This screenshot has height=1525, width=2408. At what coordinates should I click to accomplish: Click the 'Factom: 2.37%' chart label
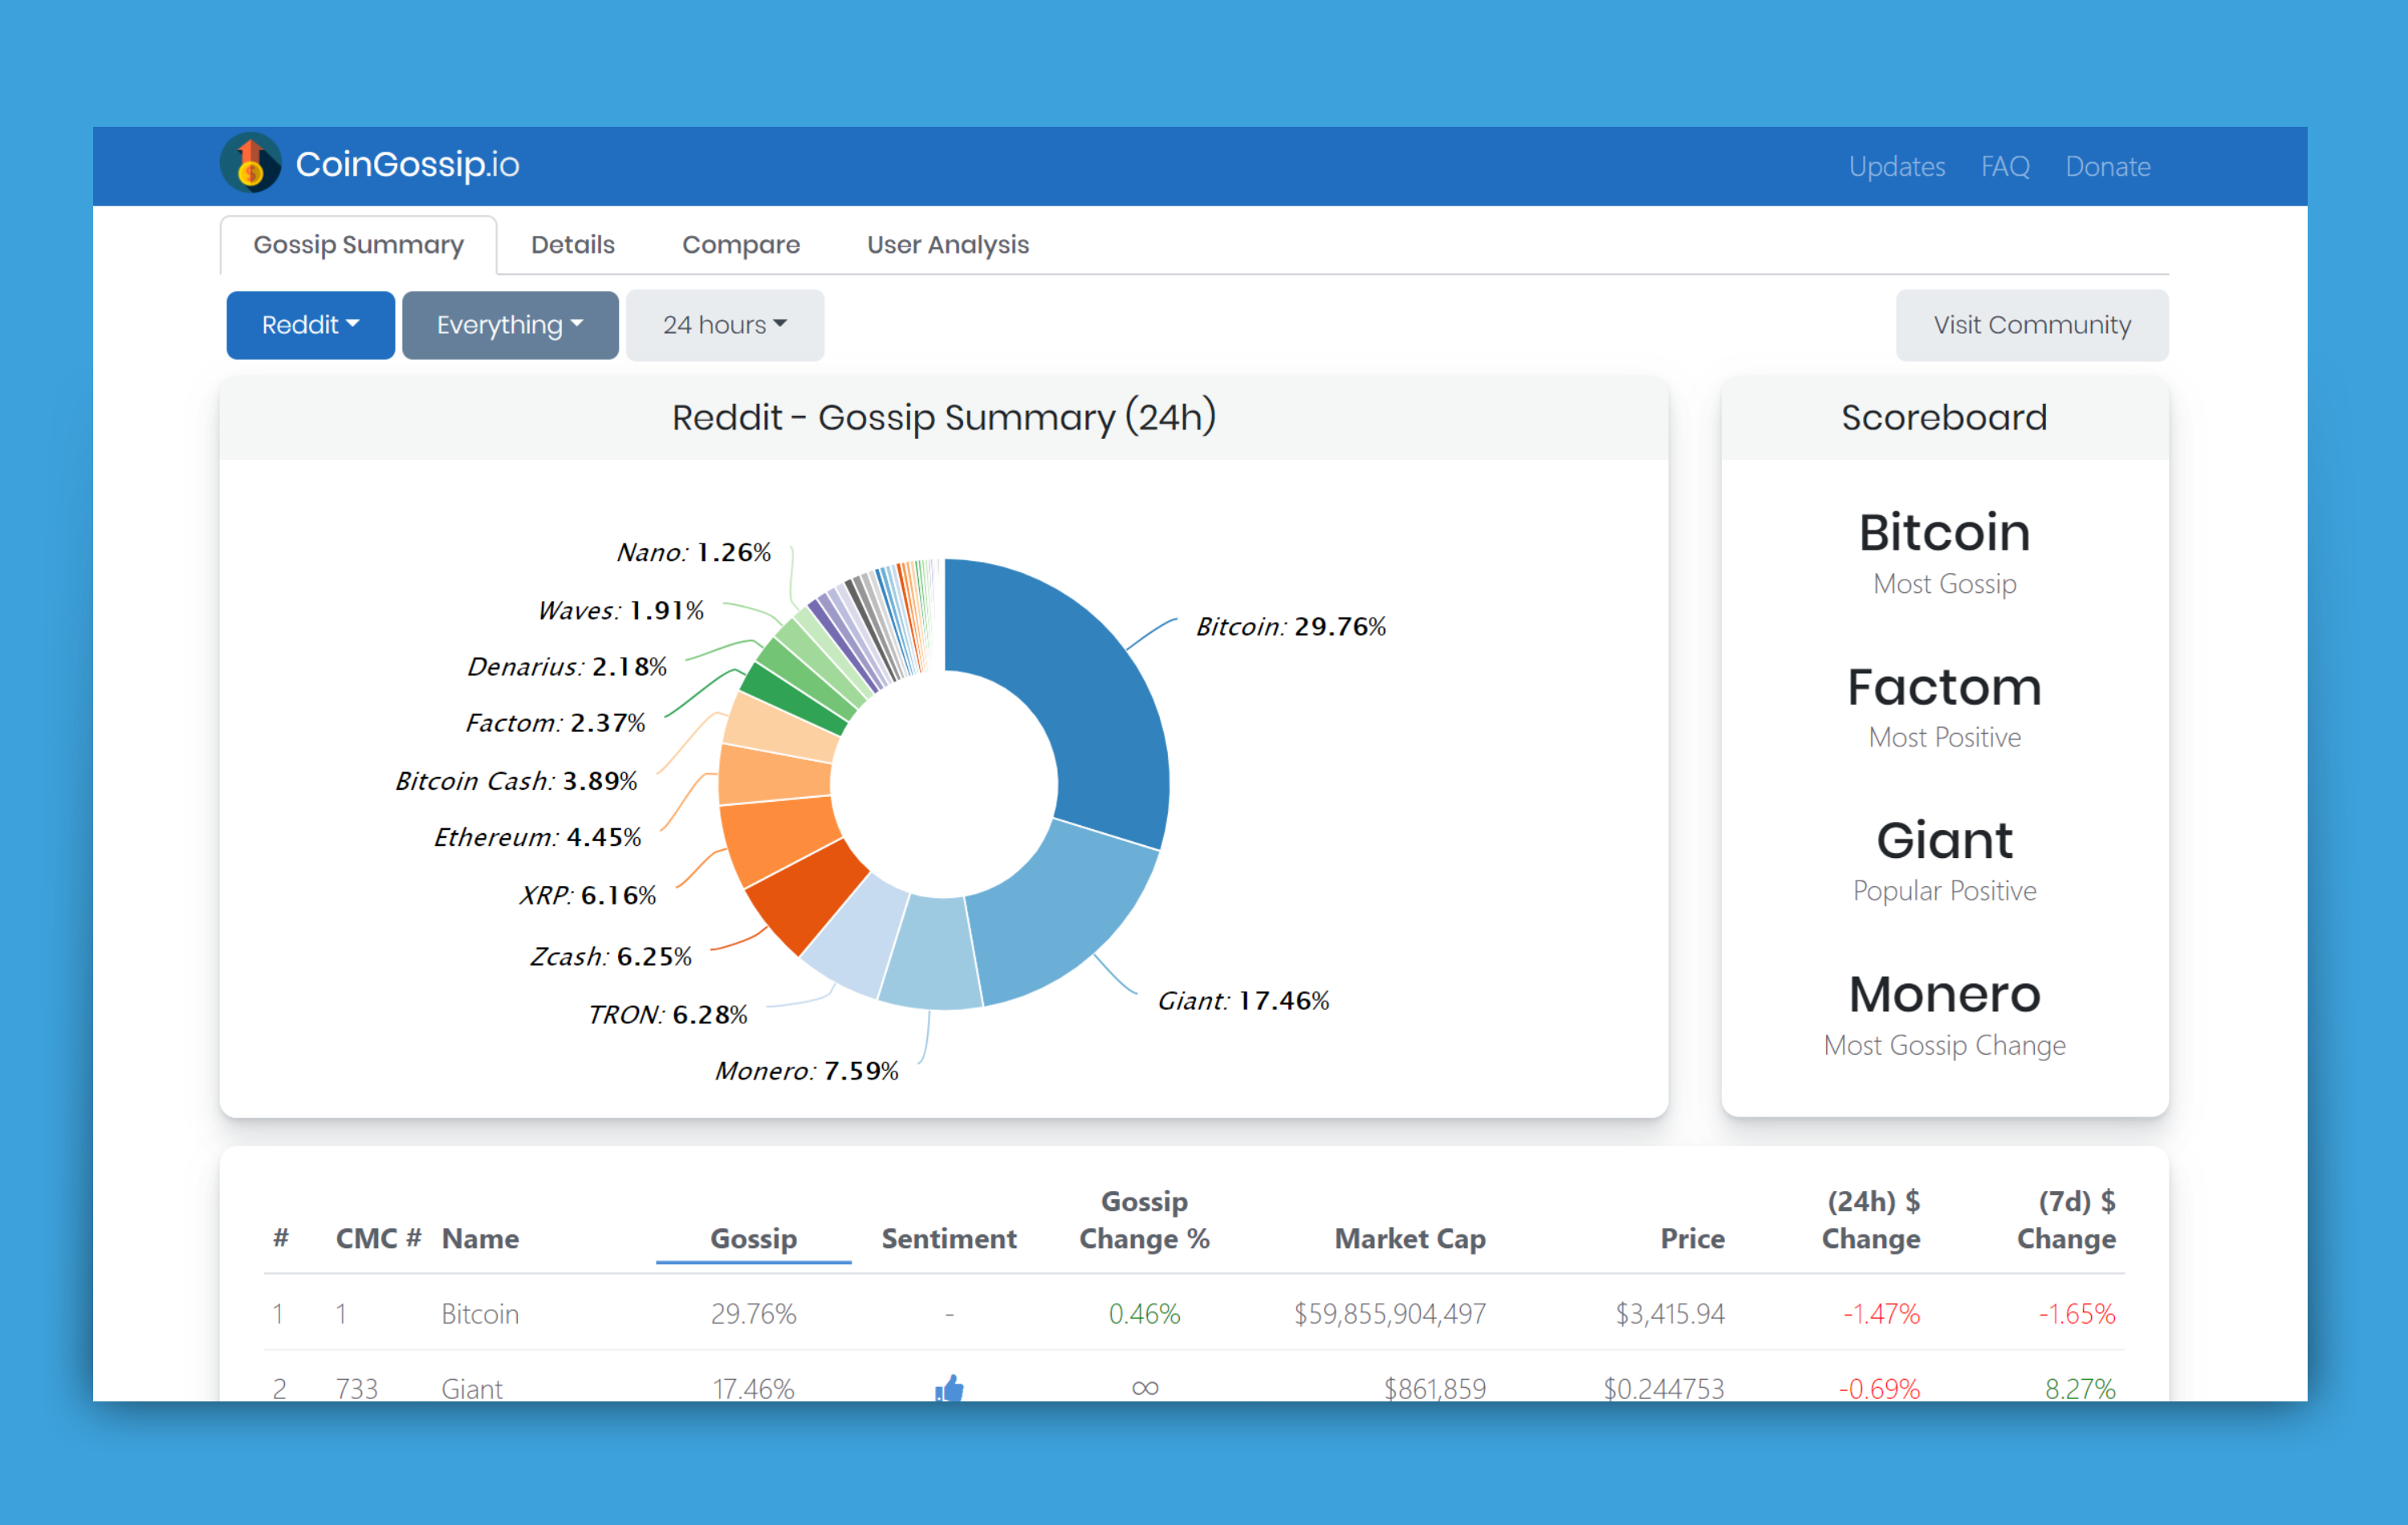(555, 723)
